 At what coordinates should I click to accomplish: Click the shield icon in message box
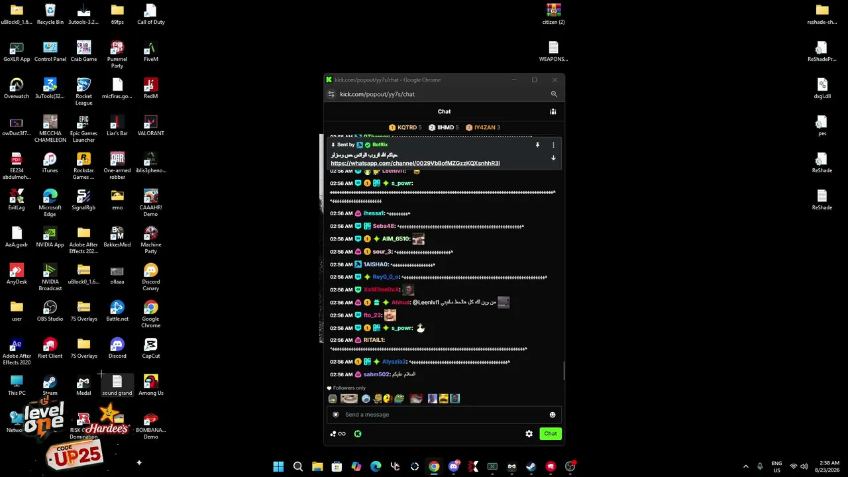pyautogui.click(x=335, y=415)
